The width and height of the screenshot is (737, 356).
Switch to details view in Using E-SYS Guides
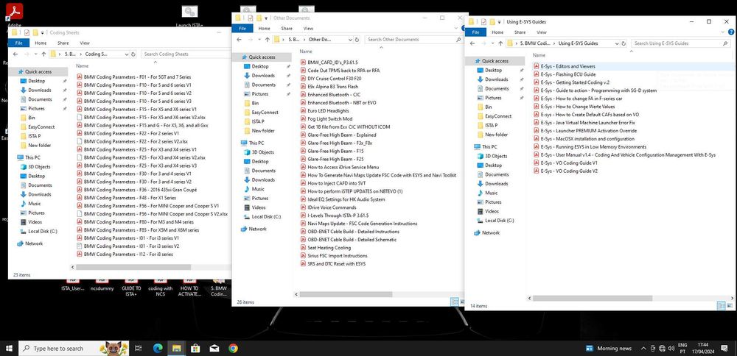721,305
